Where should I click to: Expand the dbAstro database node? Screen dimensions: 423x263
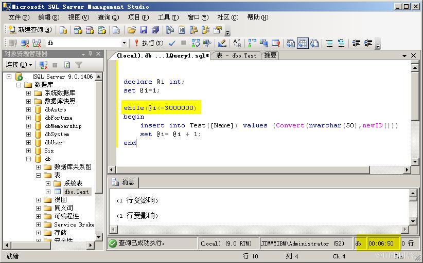28,109
